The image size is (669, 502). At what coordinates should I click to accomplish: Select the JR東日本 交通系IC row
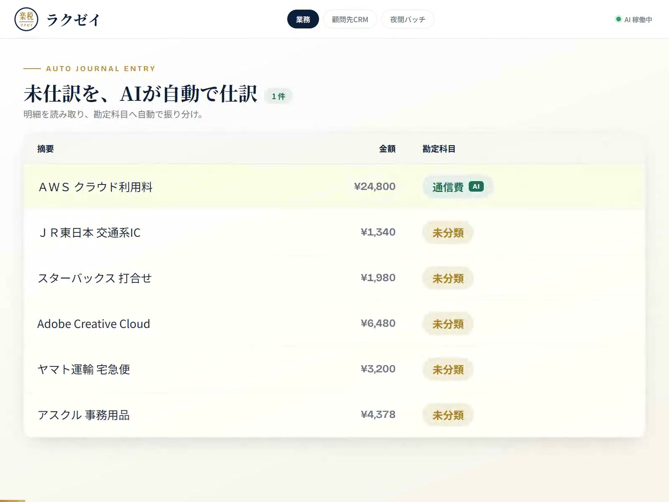tap(334, 232)
